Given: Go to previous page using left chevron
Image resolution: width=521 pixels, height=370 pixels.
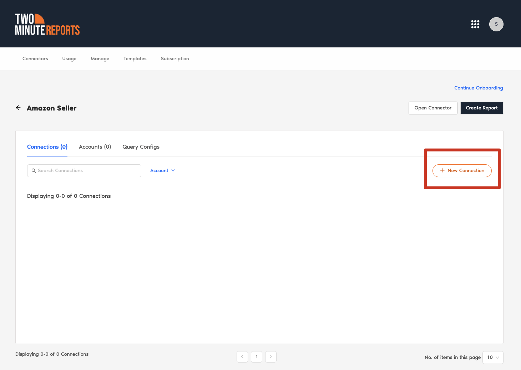Looking at the screenshot, I should [242, 356].
